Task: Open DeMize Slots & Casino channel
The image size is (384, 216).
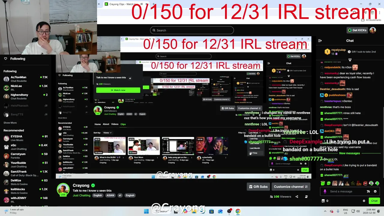Action: pyautogui.click(x=25, y=182)
